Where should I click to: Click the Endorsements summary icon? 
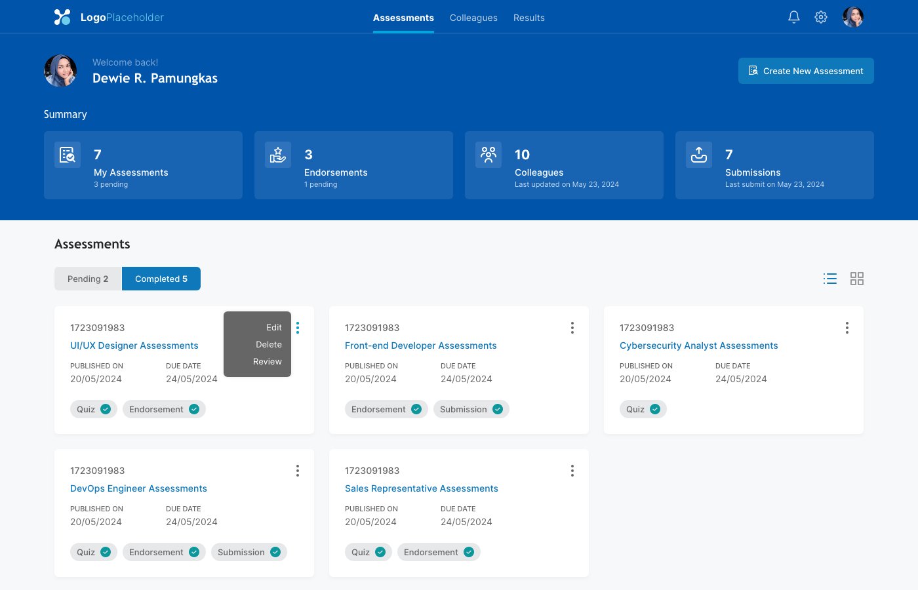pyautogui.click(x=278, y=155)
